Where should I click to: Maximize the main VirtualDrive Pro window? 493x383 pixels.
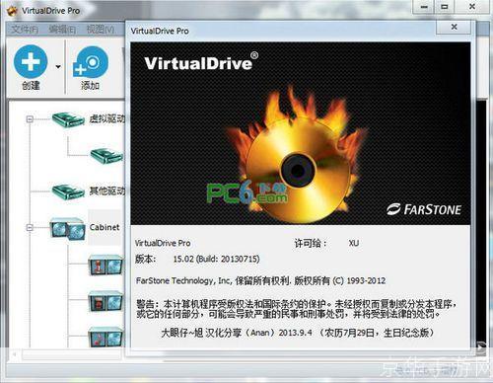(445, 7)
